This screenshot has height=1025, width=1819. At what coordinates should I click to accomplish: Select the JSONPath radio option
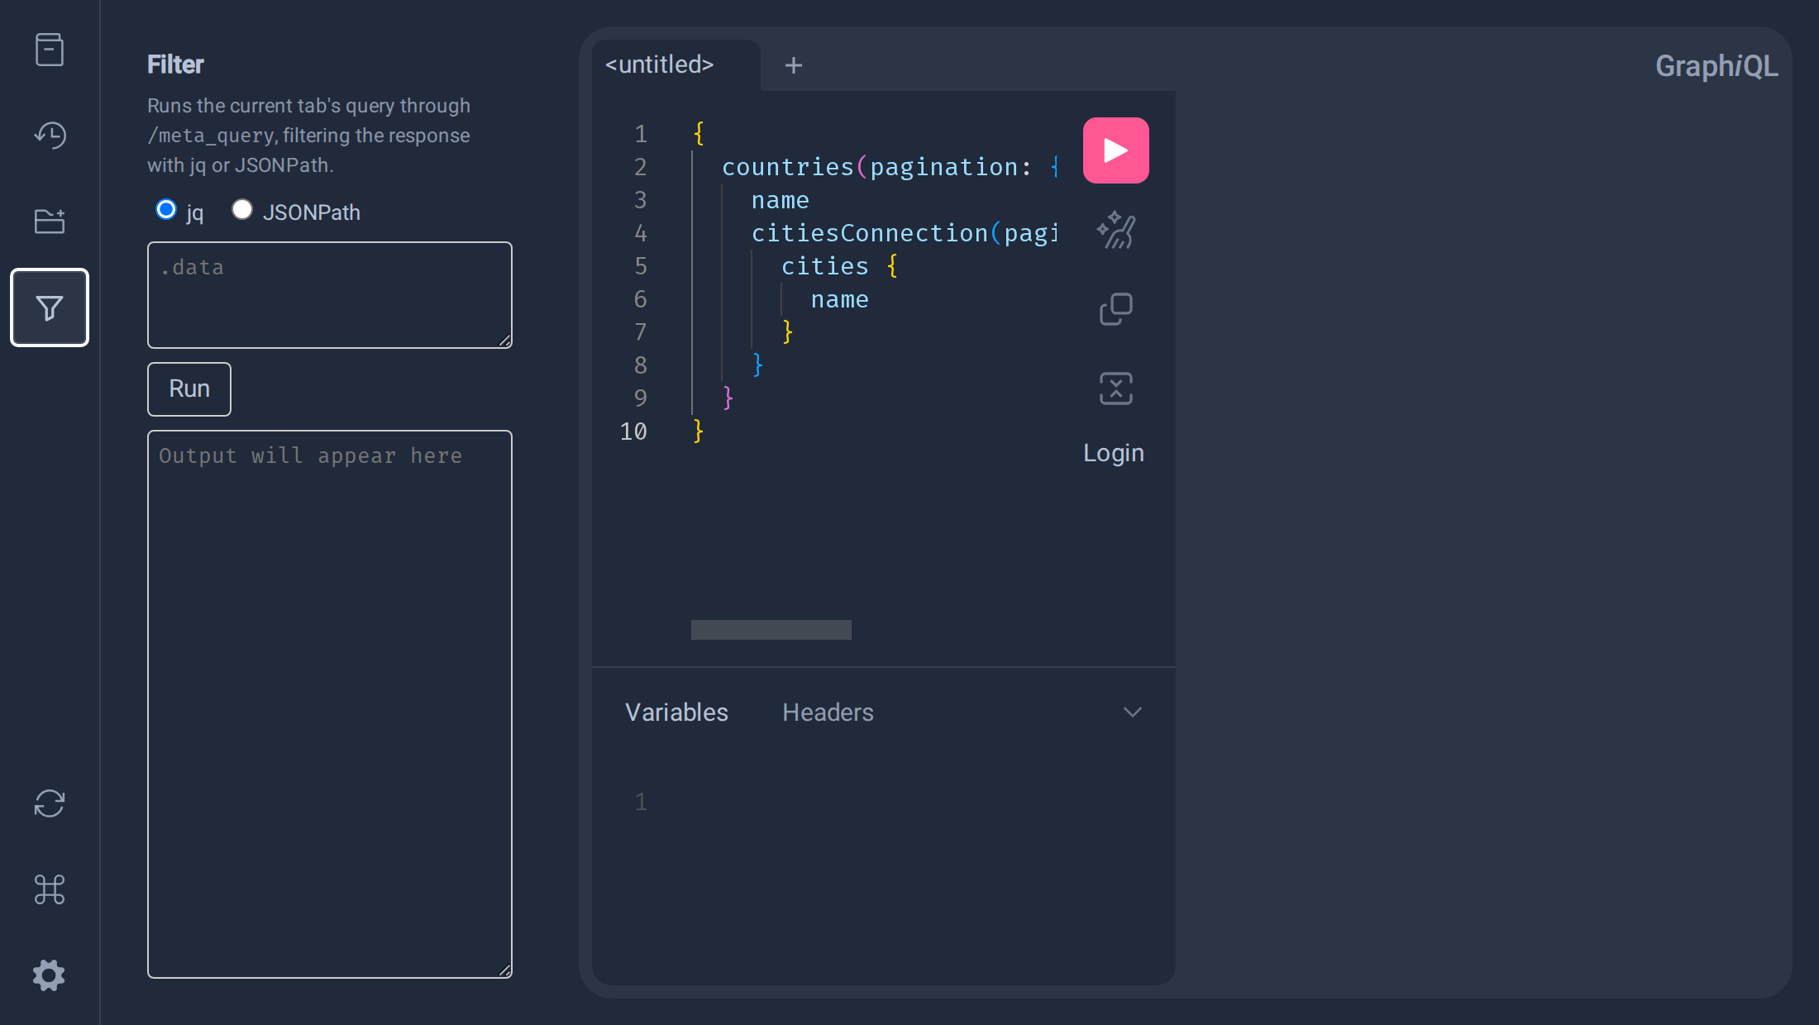(242, 210)
